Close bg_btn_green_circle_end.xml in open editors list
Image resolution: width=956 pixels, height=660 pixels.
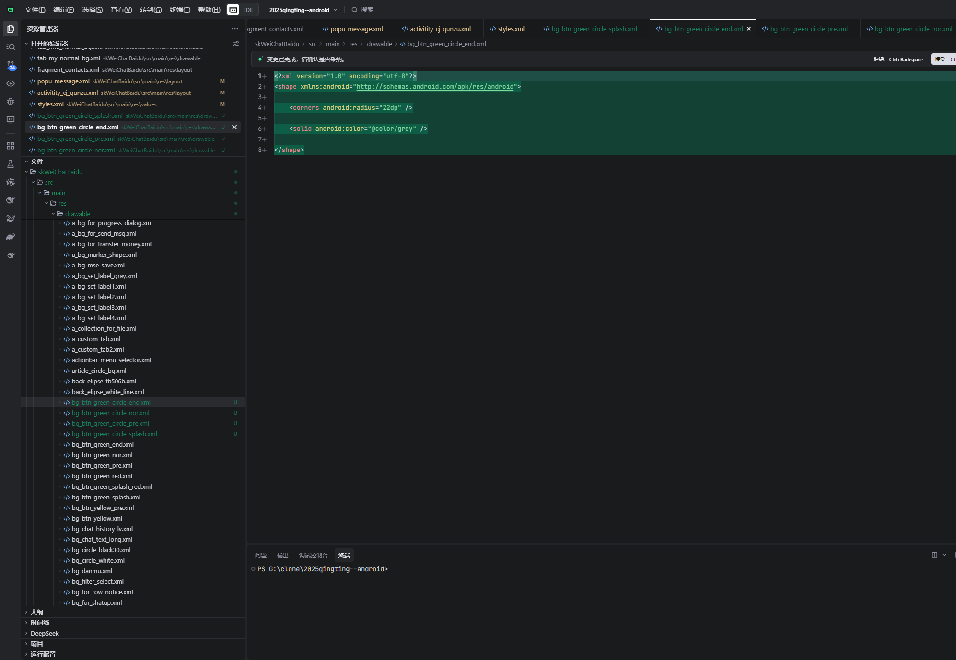[234, 127]
